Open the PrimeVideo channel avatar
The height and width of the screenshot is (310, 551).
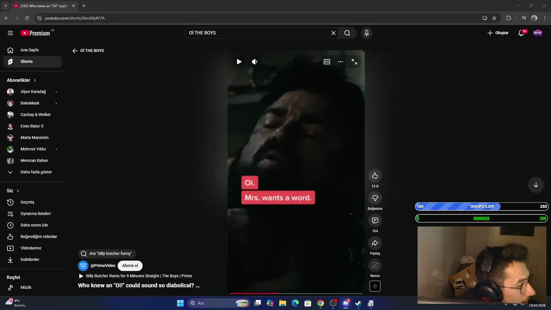point(83,266)
